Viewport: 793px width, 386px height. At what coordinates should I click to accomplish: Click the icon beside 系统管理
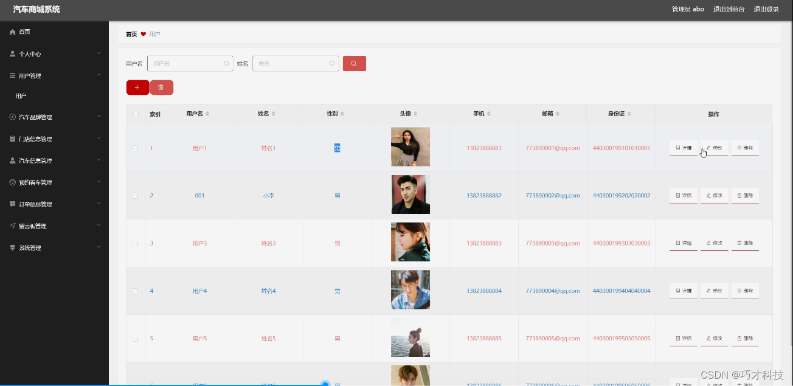click(13, 247)
